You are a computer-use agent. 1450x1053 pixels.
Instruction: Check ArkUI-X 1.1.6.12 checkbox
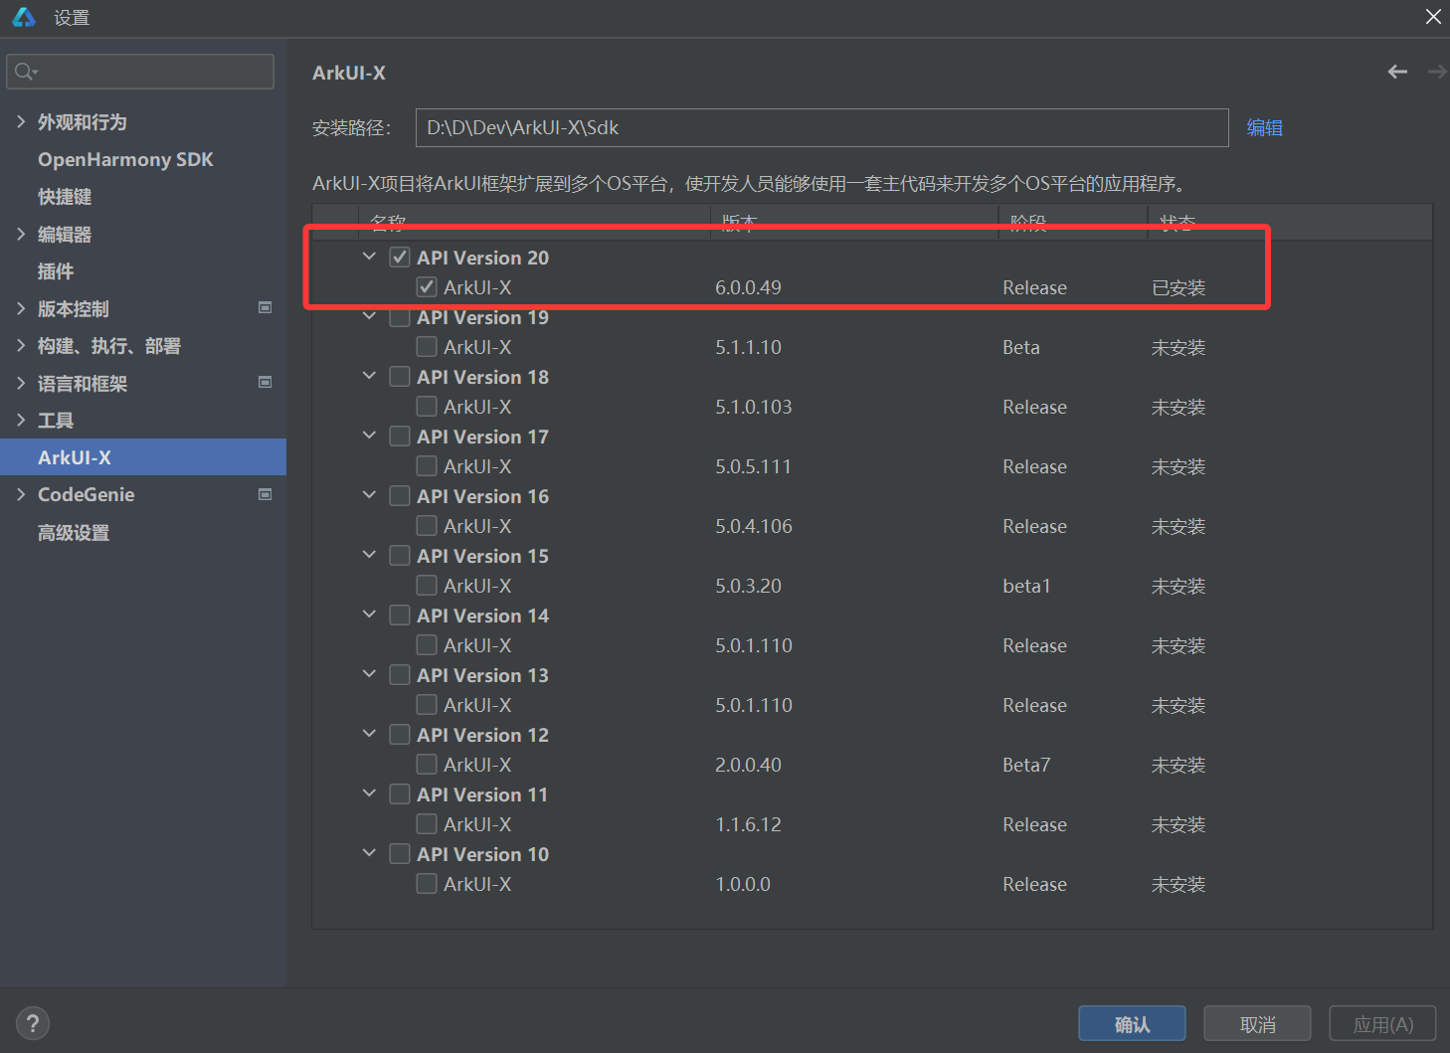pos(427,824)
